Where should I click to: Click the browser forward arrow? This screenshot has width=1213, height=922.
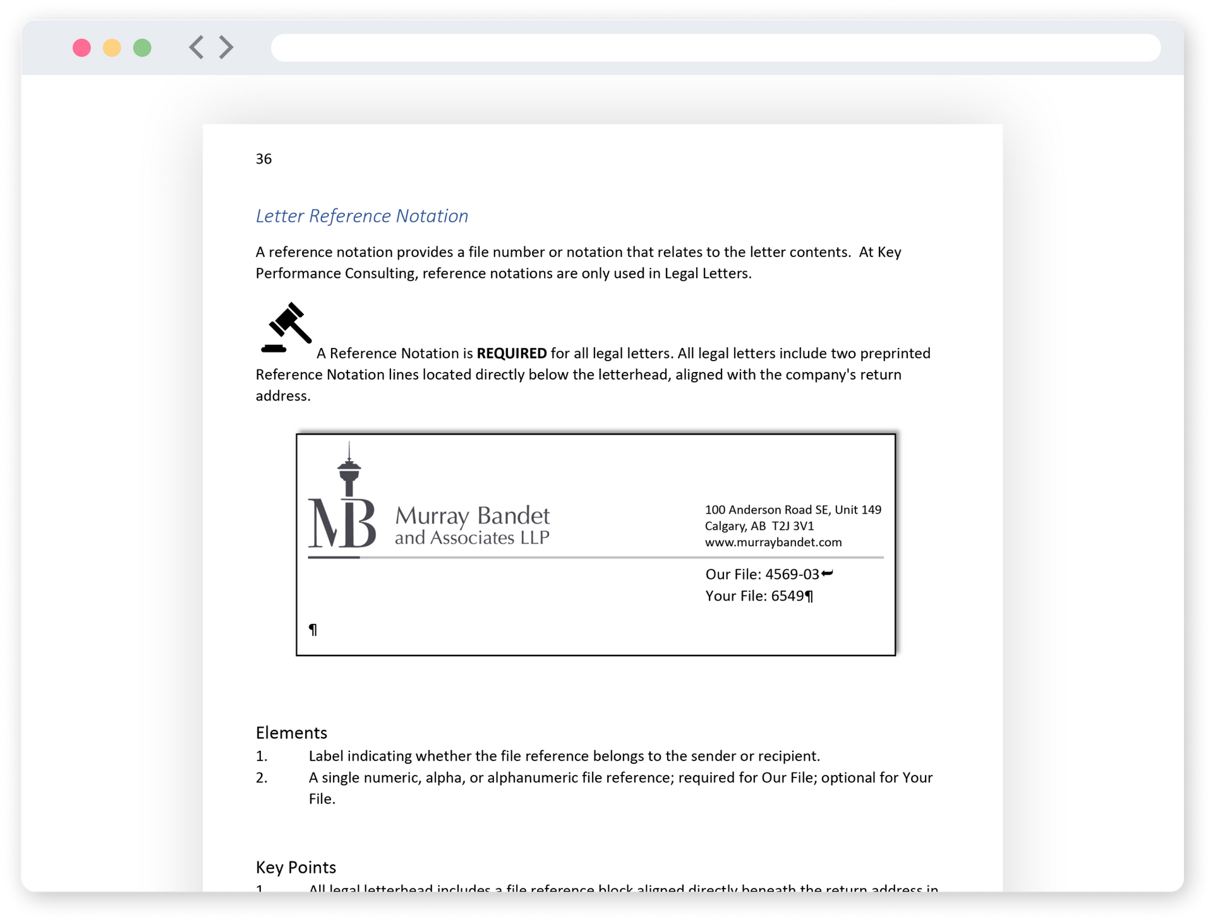click(226, 47)
